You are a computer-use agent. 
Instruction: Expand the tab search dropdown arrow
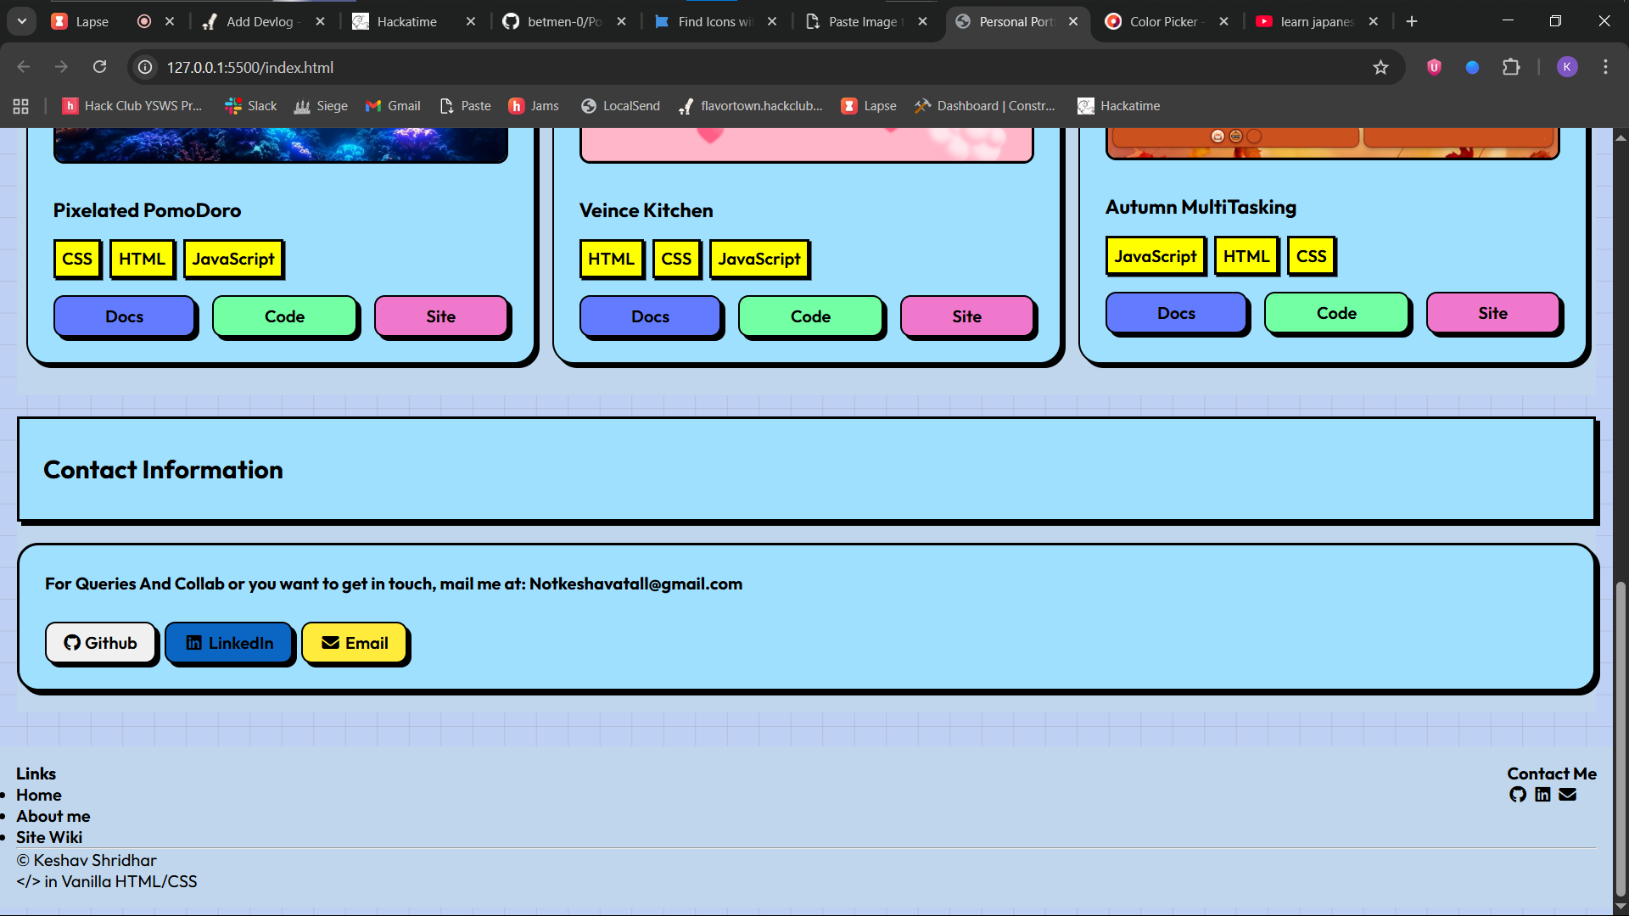22,21
